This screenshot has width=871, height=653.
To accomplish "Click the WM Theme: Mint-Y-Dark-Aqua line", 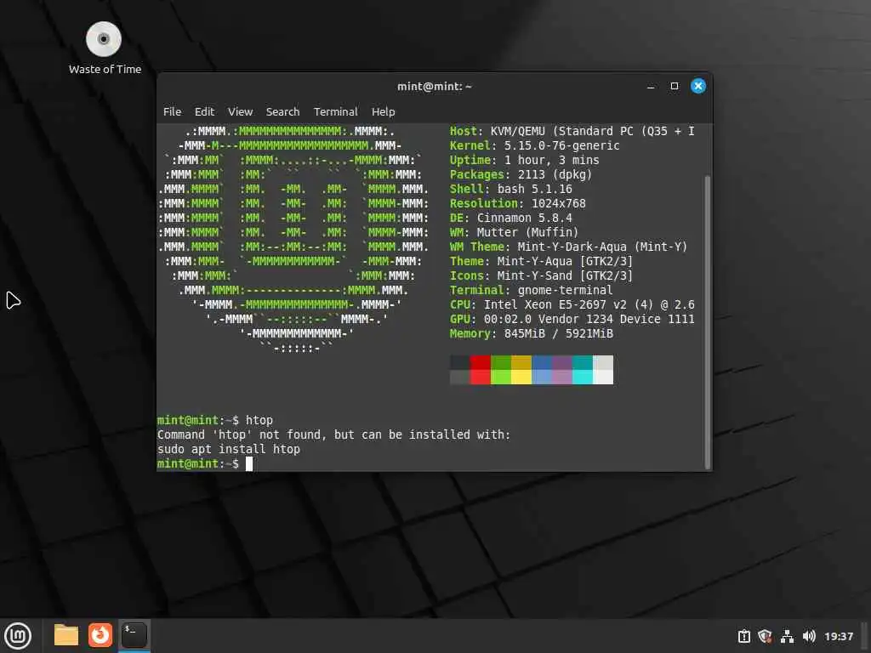I will pyautogui.click(x=568, y=247).
